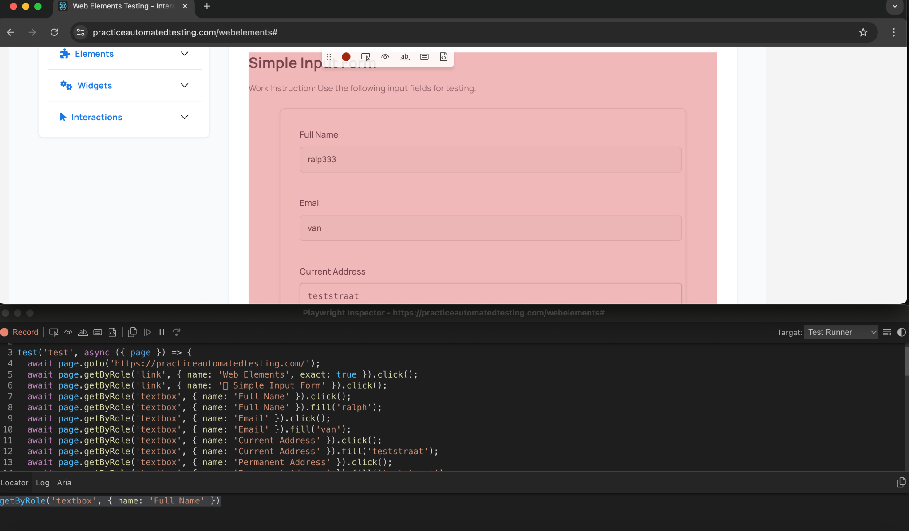Click the drag handle on floating recorder toolbar
Screen dimensions: 909x531
coord(329,57)
